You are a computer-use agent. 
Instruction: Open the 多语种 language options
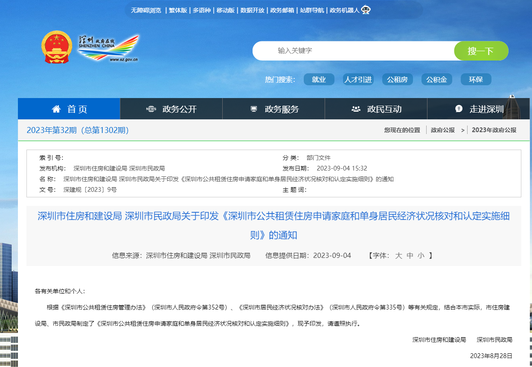click(x=201, y=10)
